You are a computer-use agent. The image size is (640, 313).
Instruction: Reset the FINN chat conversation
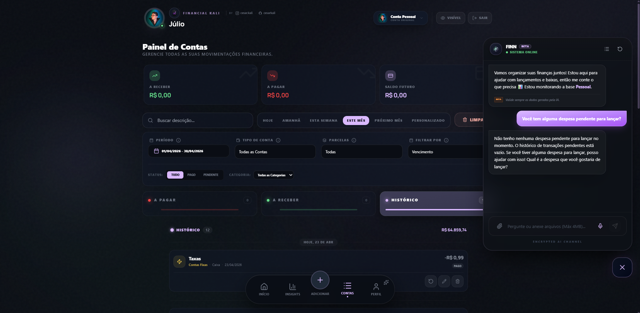[x=620, y=49]
